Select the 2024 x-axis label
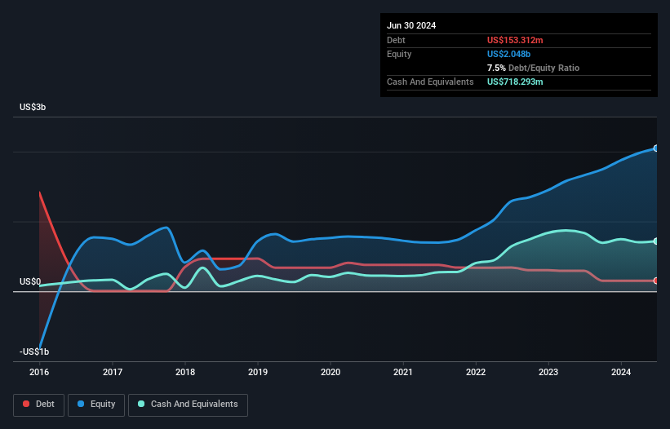 coord(621,373)
